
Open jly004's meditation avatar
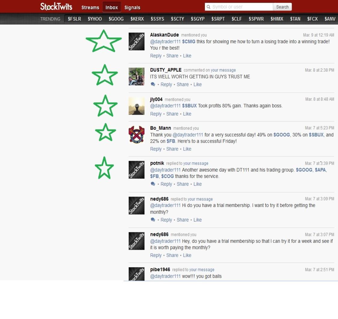[136, 106]
